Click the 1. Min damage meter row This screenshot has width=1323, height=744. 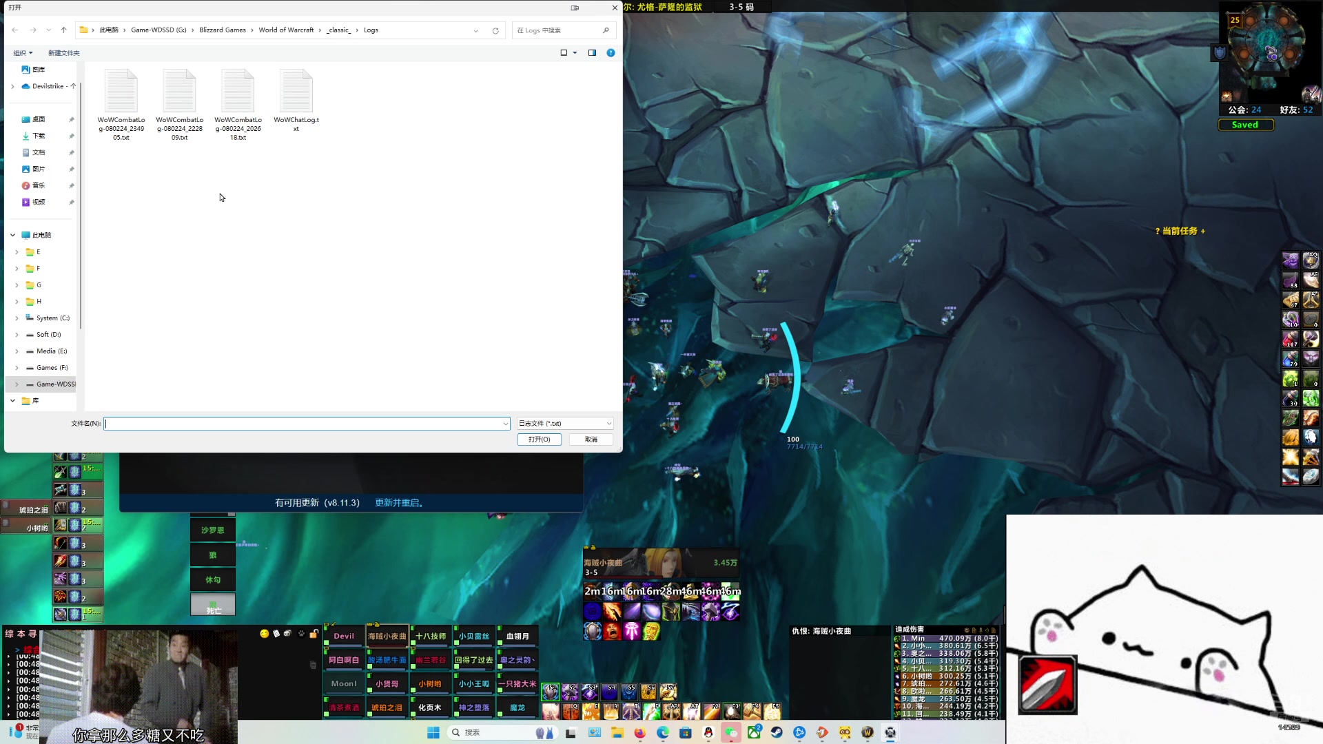[946, 639]
